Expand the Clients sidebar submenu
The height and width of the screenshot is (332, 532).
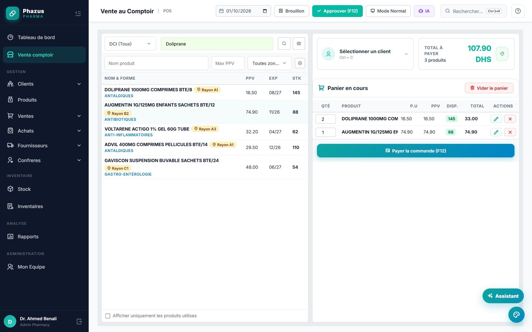[44, 84]
